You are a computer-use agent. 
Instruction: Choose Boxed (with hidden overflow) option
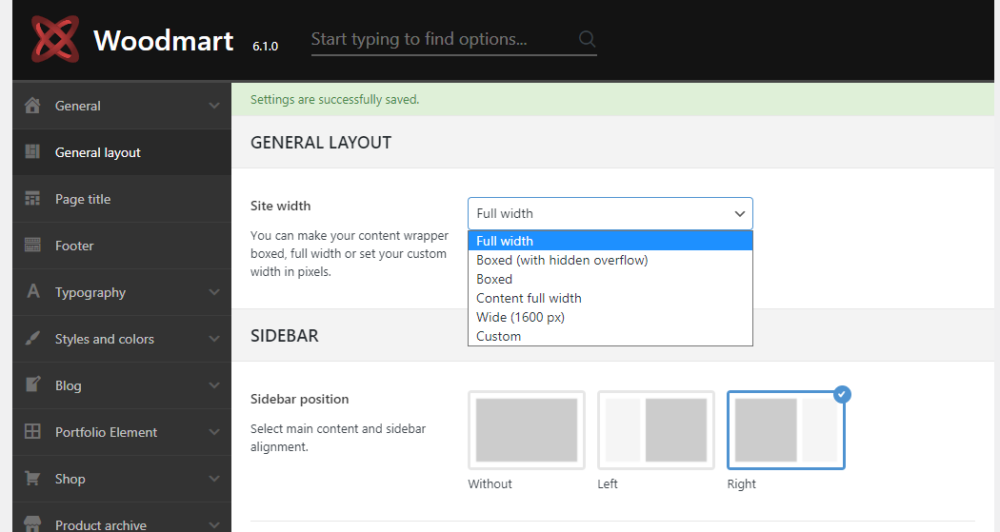(562, 260)
